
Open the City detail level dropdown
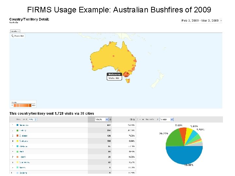pyautogui.click(x=33, y=119)
